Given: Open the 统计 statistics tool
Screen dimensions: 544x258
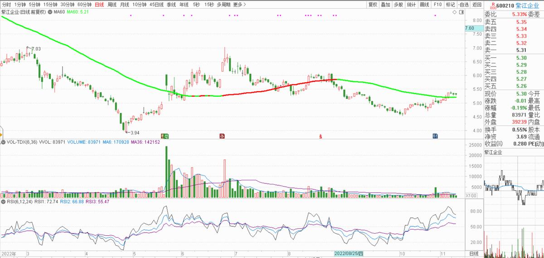Looking at the screenshot, I should click(x=411, y=4).
